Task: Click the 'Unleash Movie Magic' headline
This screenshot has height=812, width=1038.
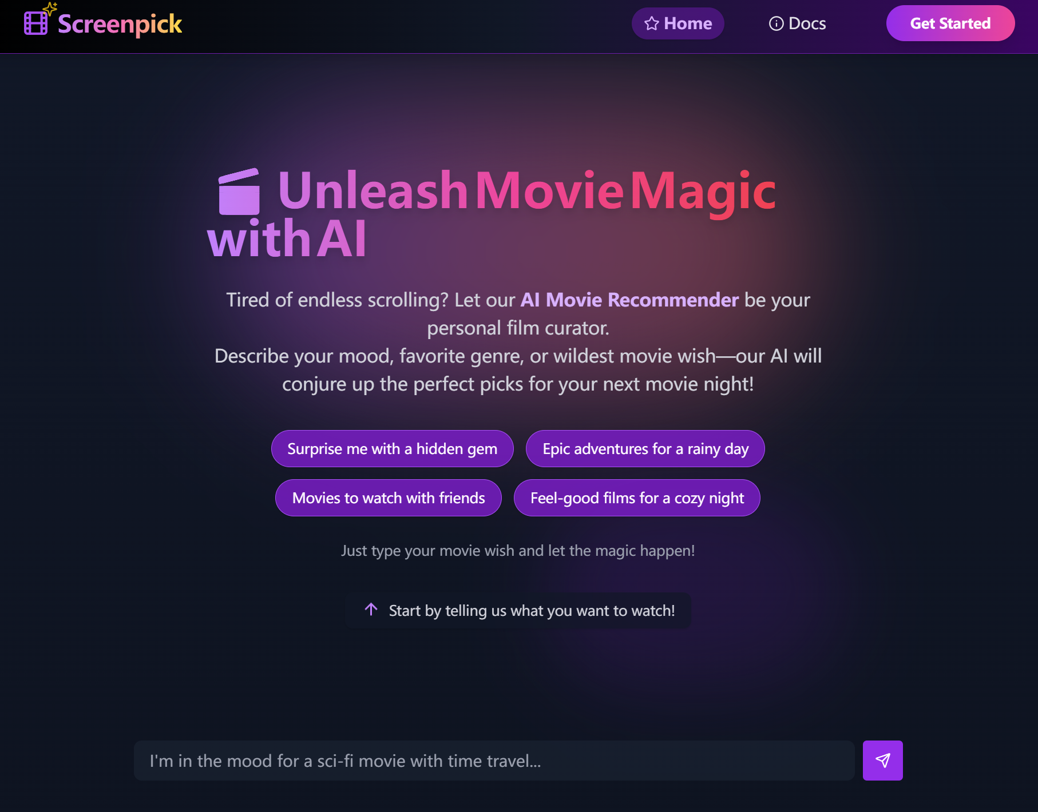Action: (527, 191)
